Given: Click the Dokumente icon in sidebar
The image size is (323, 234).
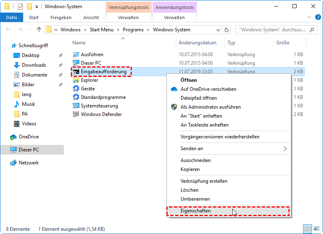Looking at the screenshot, I should tap(17, 75).
